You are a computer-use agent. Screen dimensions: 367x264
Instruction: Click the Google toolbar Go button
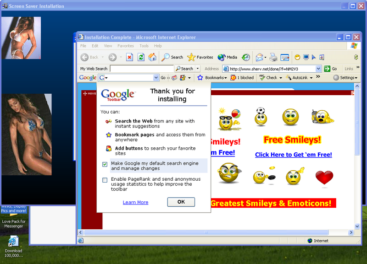point(163,78)
